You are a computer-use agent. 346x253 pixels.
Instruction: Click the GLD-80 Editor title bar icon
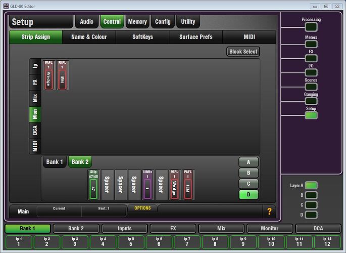click(x=6, y=6)
